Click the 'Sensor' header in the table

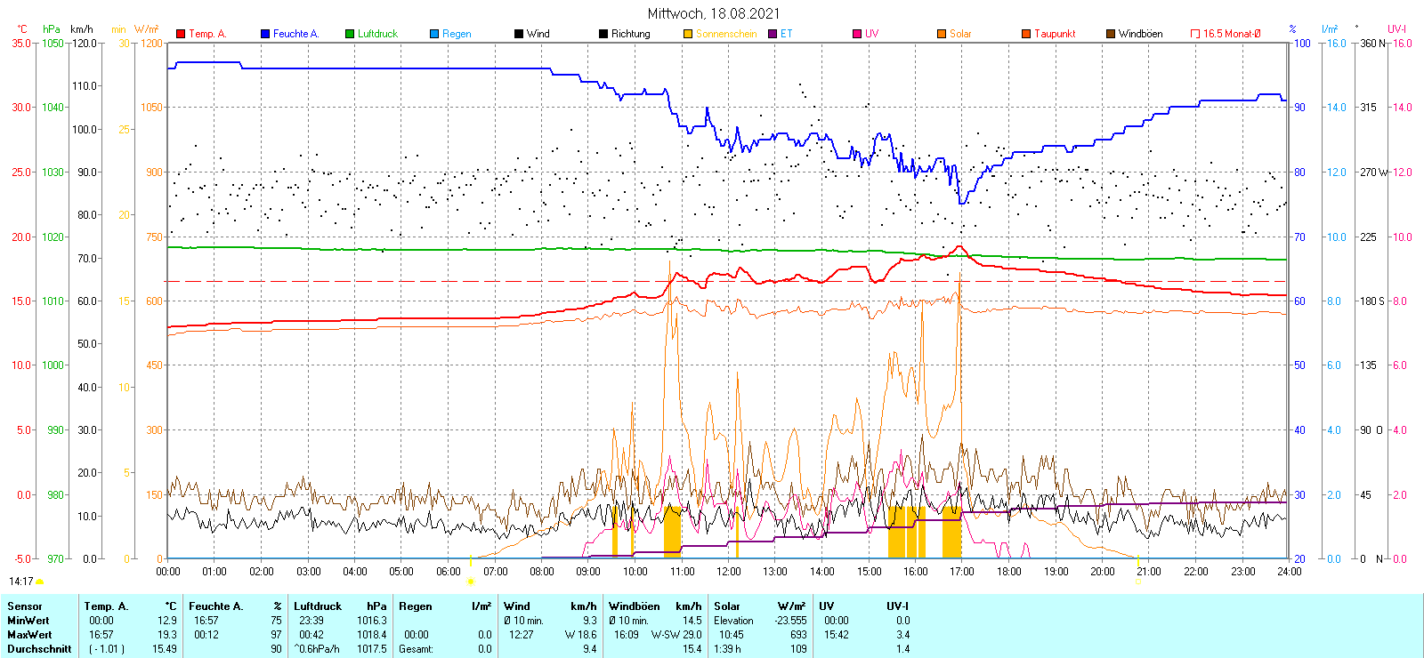coord(25,606)
